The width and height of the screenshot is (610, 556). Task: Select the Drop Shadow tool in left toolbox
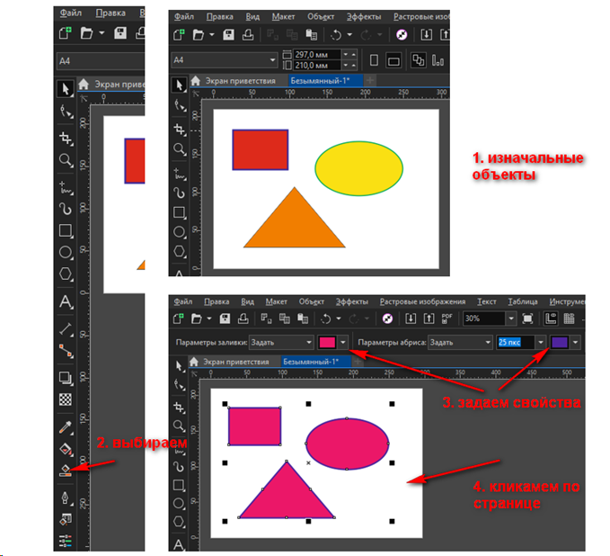66,378
